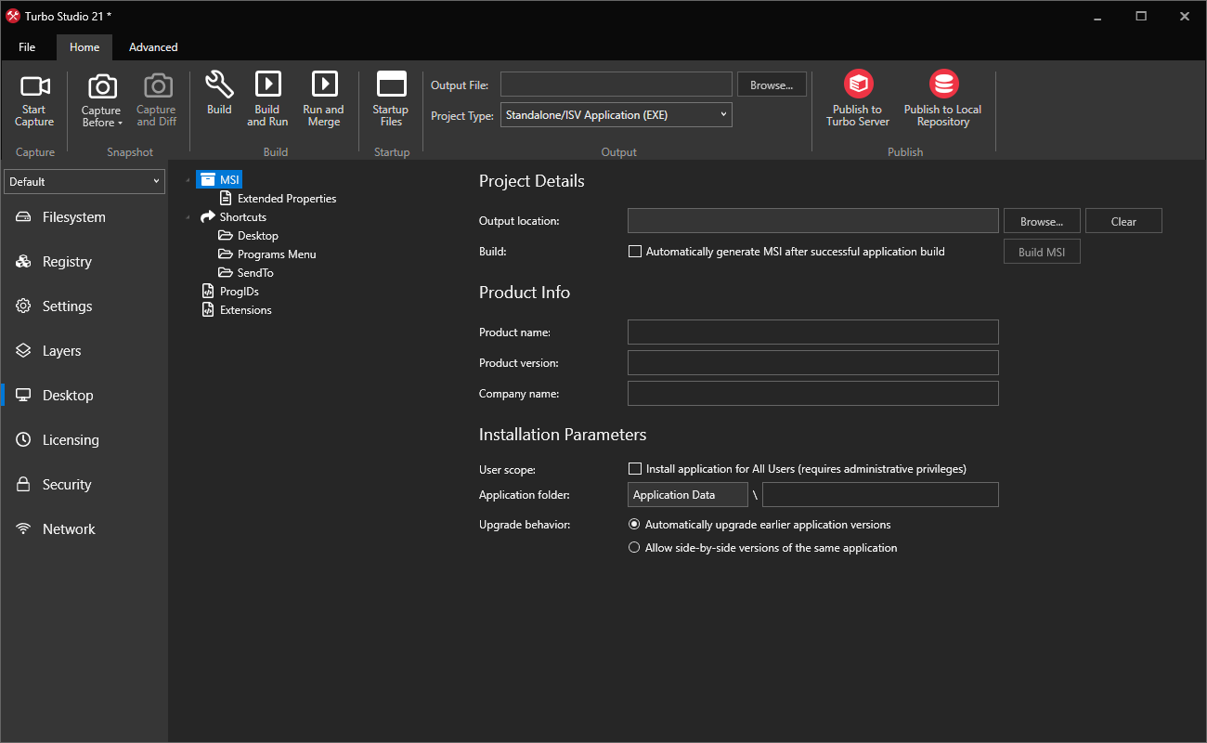Switch to the Network section
Screen dimensions: 1207x743
click(68, 528)
